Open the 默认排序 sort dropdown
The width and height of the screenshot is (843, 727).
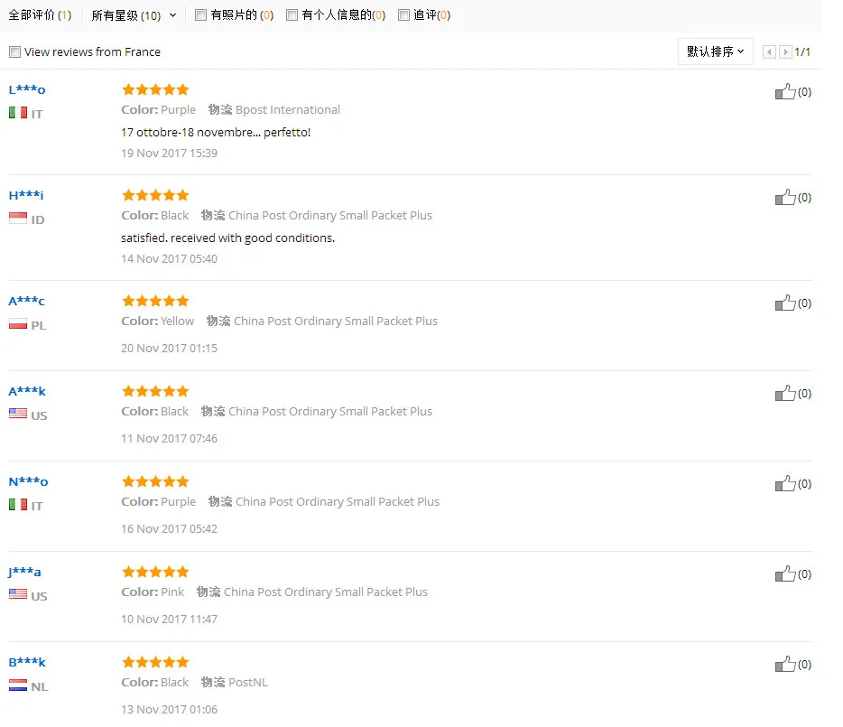pos(716,51)
